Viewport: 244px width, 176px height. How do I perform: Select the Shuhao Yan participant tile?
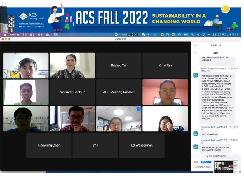[x=118, y=66]
